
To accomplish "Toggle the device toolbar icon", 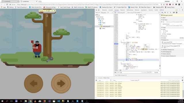I will coord(99,10).
